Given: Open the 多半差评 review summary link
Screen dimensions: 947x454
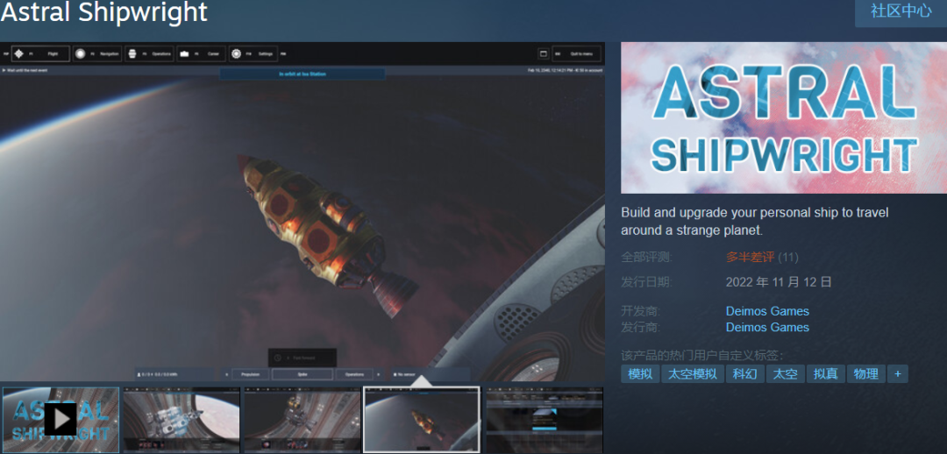Looking at the screenshot, I should tap(750, 257).
